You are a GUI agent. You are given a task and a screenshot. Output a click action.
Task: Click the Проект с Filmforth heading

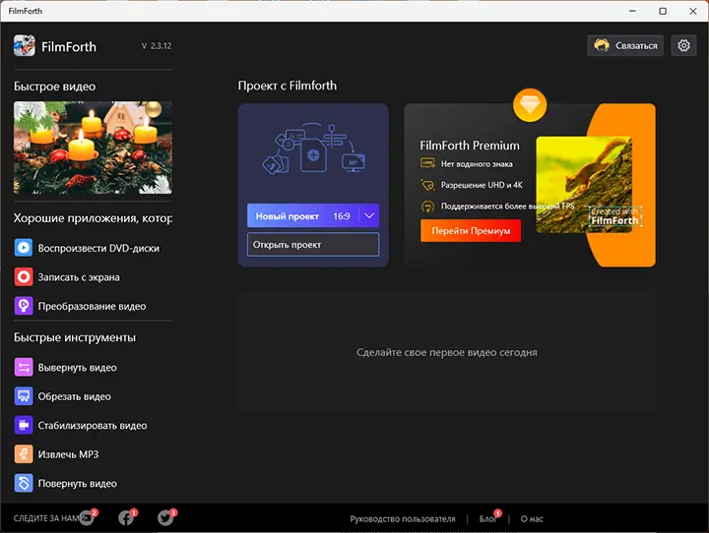click(x=288, y=86)
